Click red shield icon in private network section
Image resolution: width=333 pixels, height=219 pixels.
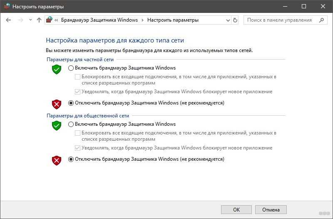[x=57, y=105]
